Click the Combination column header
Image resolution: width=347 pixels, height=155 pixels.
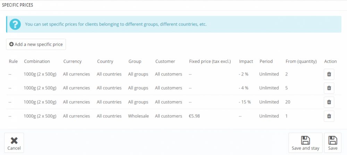point(37,61)
